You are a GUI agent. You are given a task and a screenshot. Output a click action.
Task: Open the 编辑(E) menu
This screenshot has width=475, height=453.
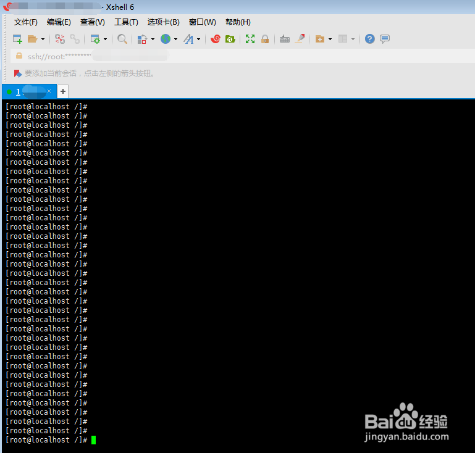[x=59, y=22]
